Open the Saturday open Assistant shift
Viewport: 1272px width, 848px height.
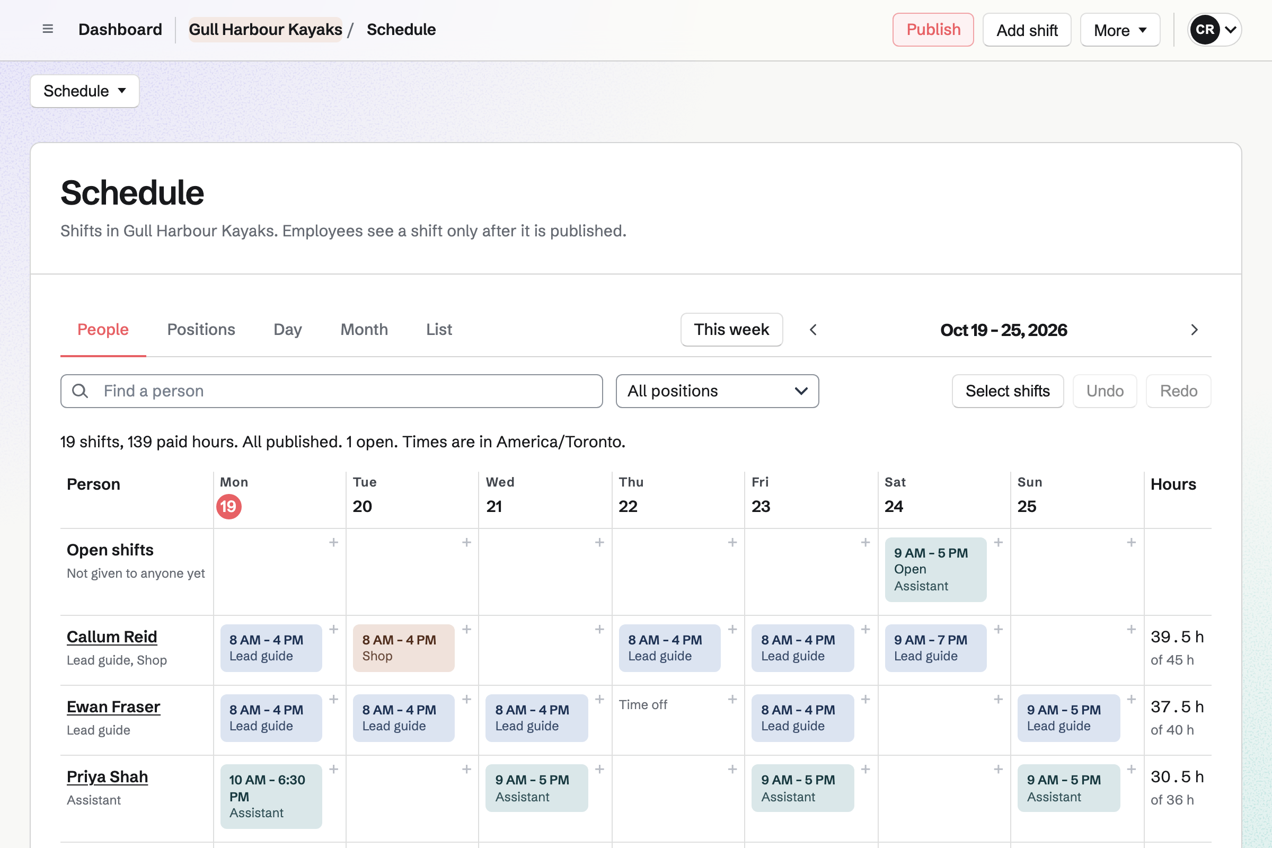point(935,569)
